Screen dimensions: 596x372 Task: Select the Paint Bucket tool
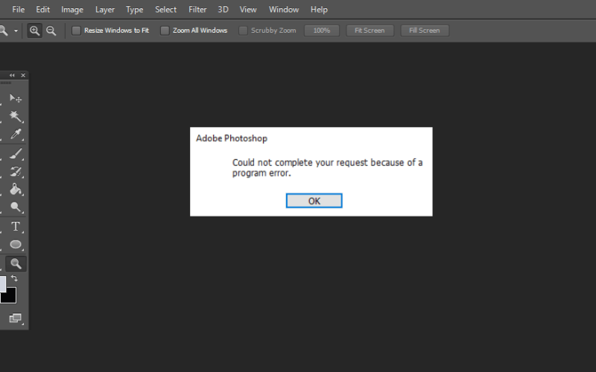click(x=16, y=189)
